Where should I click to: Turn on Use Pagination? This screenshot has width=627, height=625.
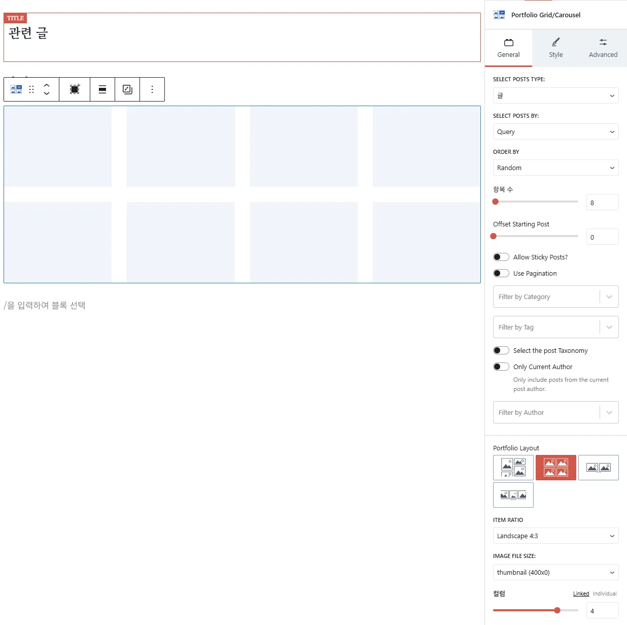(501, 274)
